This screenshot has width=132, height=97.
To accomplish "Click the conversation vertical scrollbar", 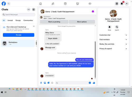I will point(95,60).
